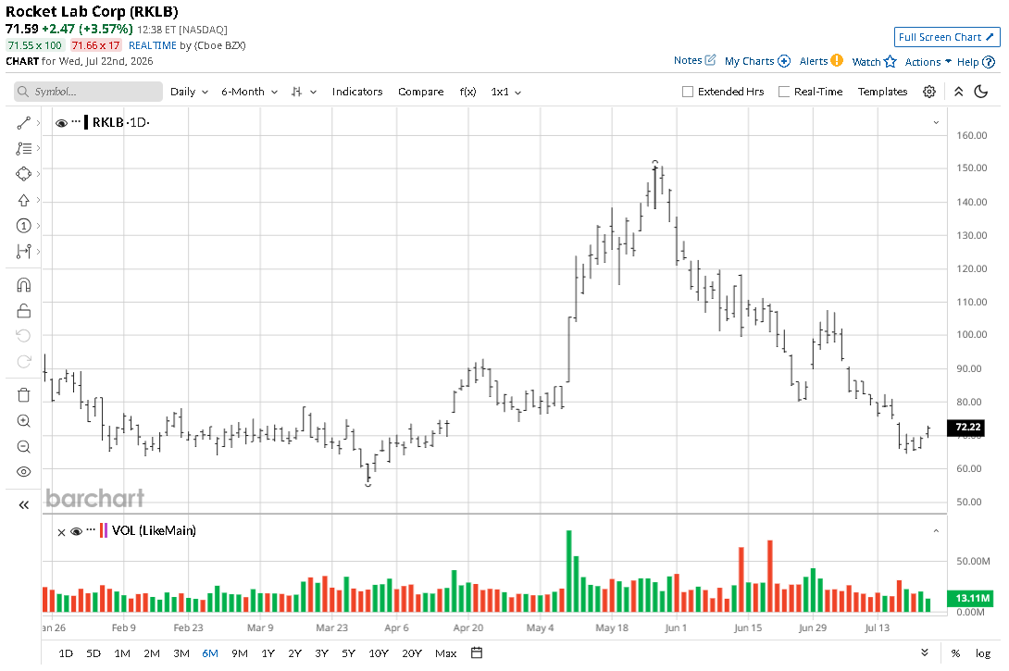Click the REALTIME link

(153, 45)
